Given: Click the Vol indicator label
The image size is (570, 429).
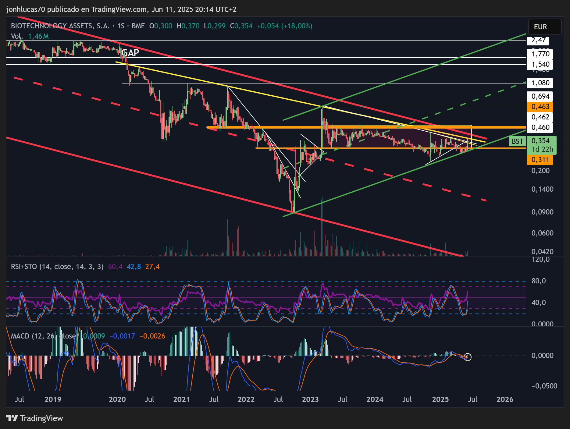Looking at the screenshot, I should pyautogui.click(x=16, y=36).
